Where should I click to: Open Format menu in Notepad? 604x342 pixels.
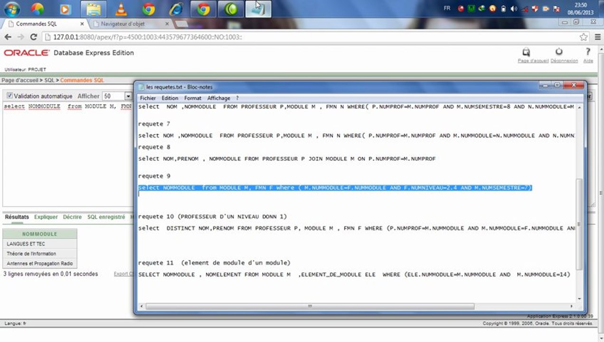tap(193, 98)
